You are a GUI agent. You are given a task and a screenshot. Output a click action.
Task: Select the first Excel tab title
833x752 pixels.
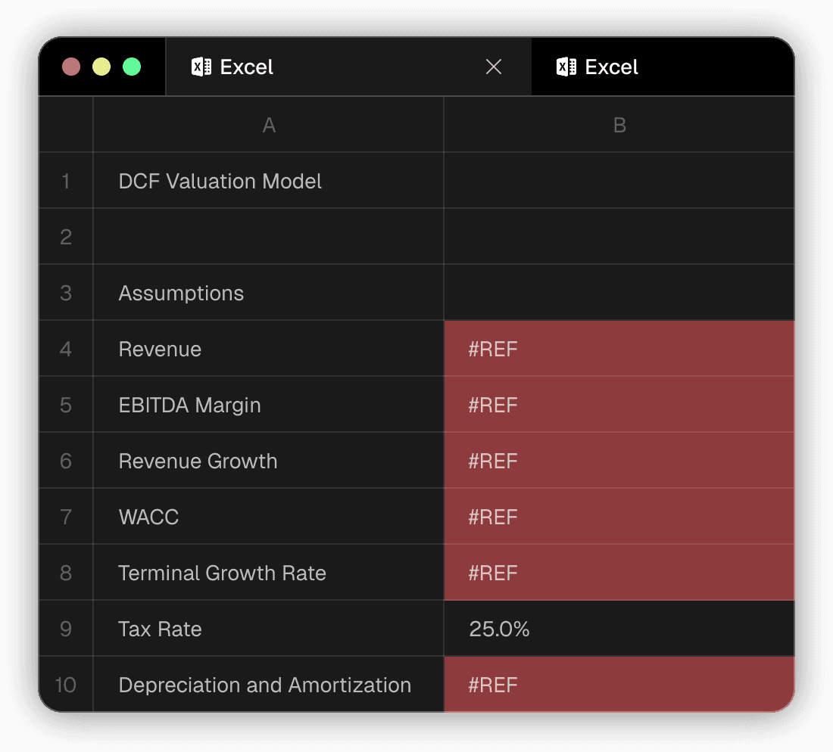click(247, 67)
